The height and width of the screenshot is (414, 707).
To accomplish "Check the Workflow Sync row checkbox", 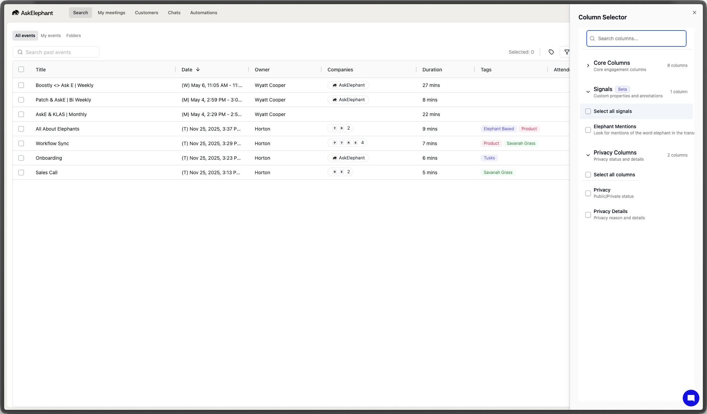I will (x=21, y=143).
